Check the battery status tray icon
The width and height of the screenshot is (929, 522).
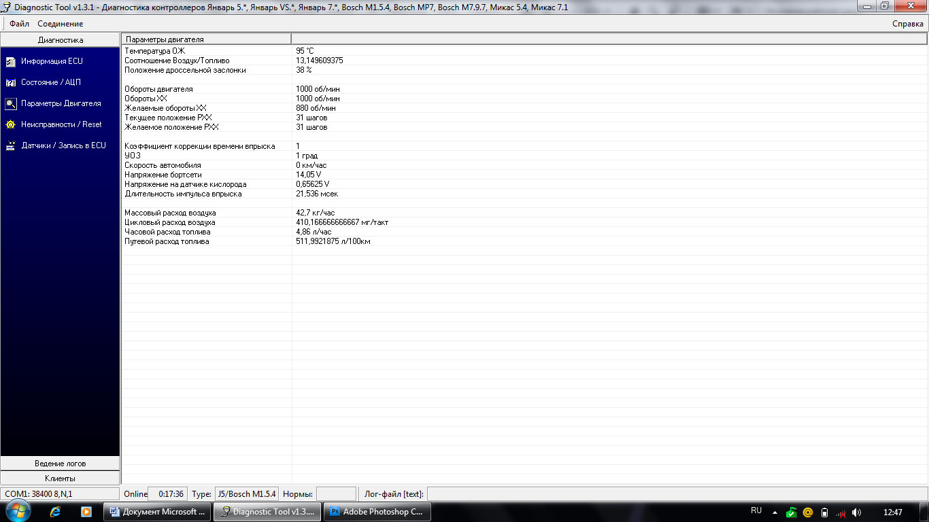[x=824, y=512]
